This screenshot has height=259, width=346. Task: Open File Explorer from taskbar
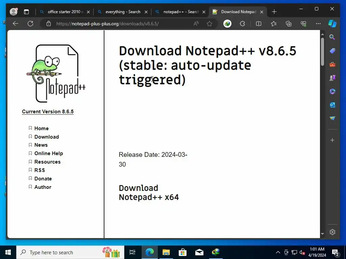tap(166, 252)
